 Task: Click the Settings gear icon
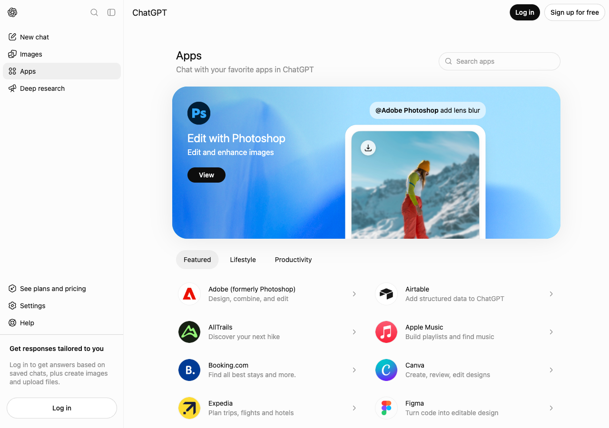point(12,306)
